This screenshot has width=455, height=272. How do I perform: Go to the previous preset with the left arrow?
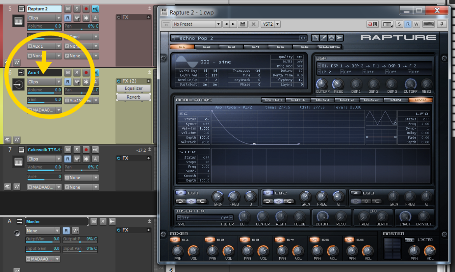226,24
